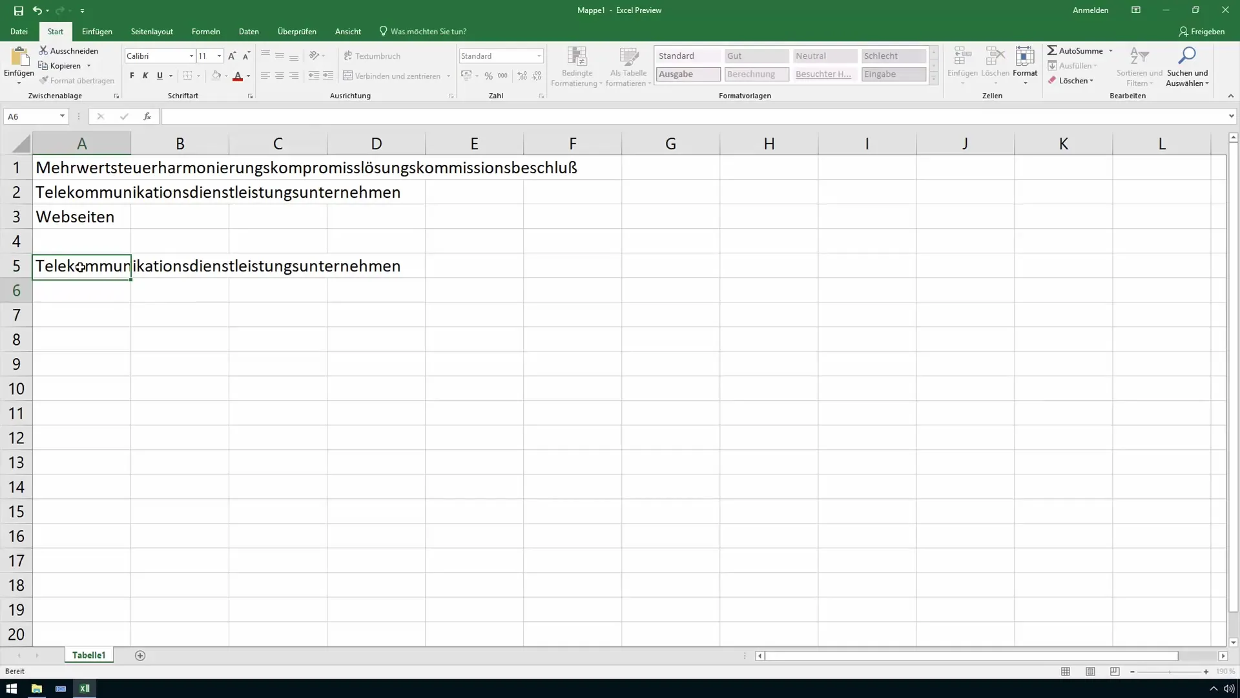
Task: Click the borders icon in Schriftart group
Action: tap(187, 76)
